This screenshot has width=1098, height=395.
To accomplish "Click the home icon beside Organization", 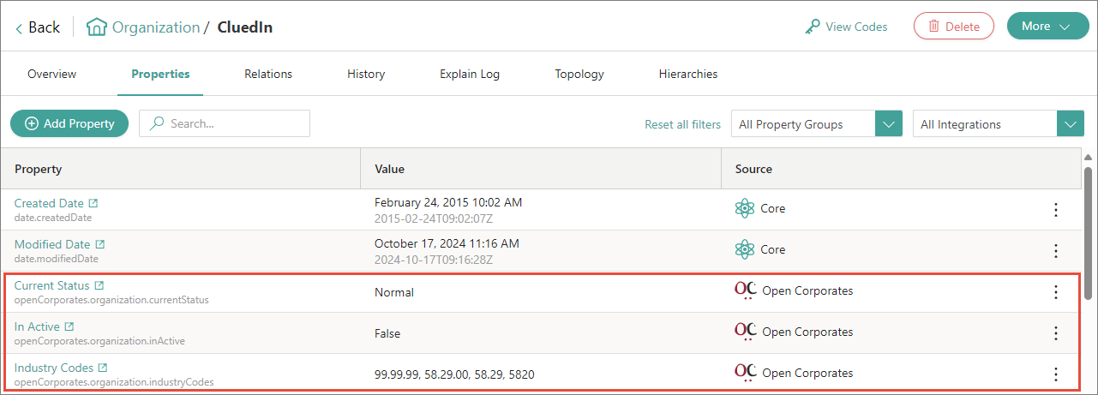I will point(97,27).
